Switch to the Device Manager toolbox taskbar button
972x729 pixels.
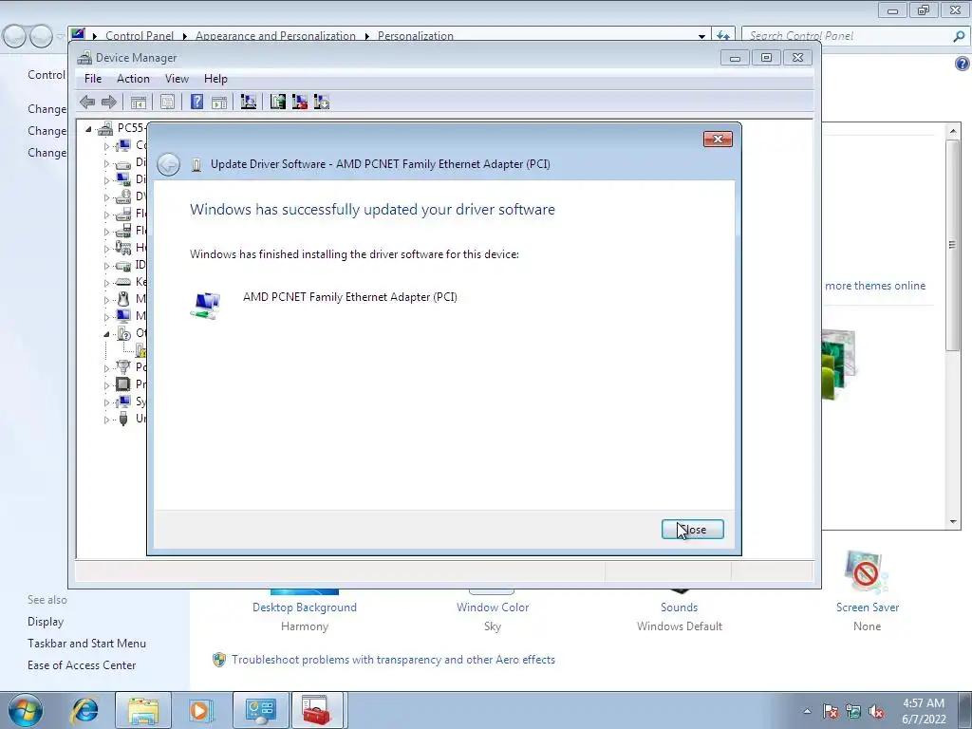tap(317, 710)
